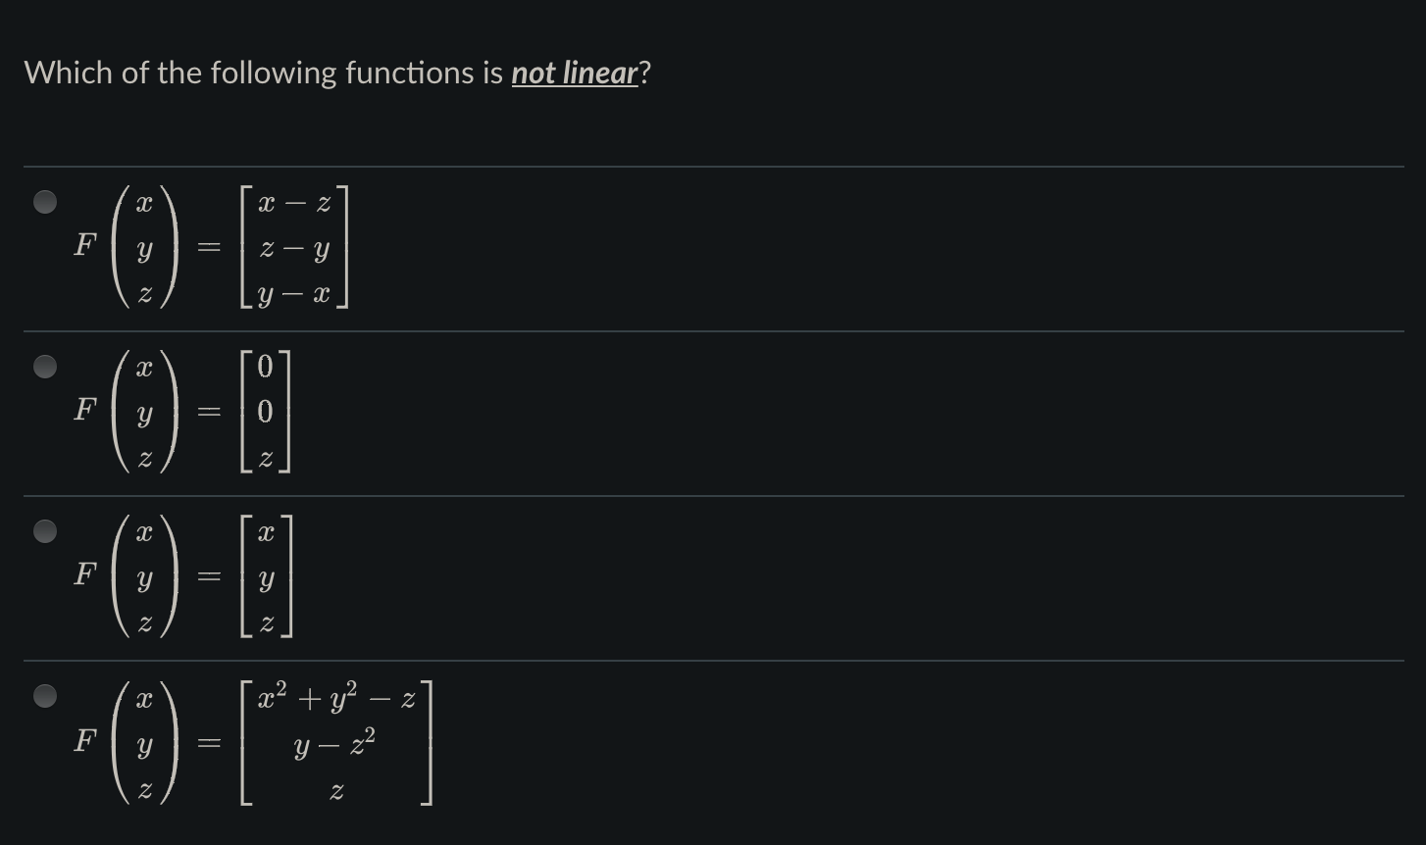Click the equals sign in the third option

(209, 577)
